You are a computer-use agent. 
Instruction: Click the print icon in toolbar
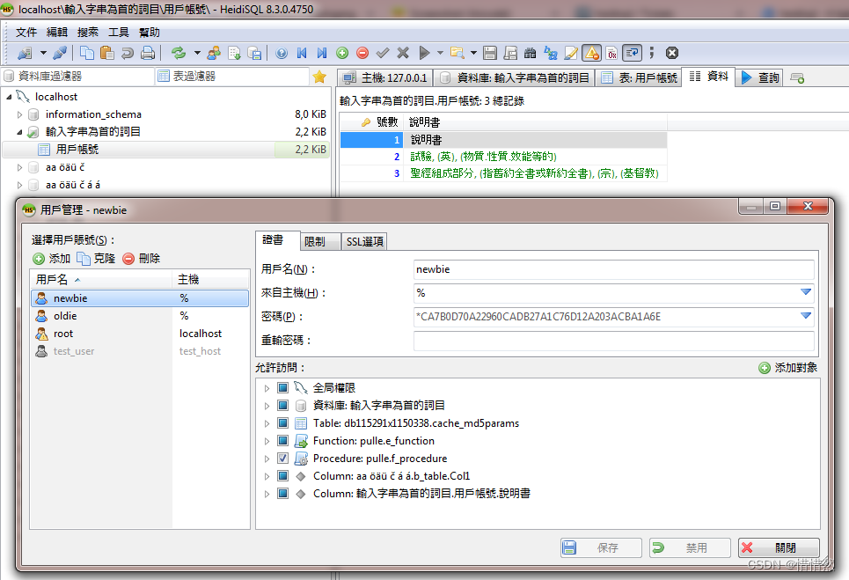(x=148, y=53)
